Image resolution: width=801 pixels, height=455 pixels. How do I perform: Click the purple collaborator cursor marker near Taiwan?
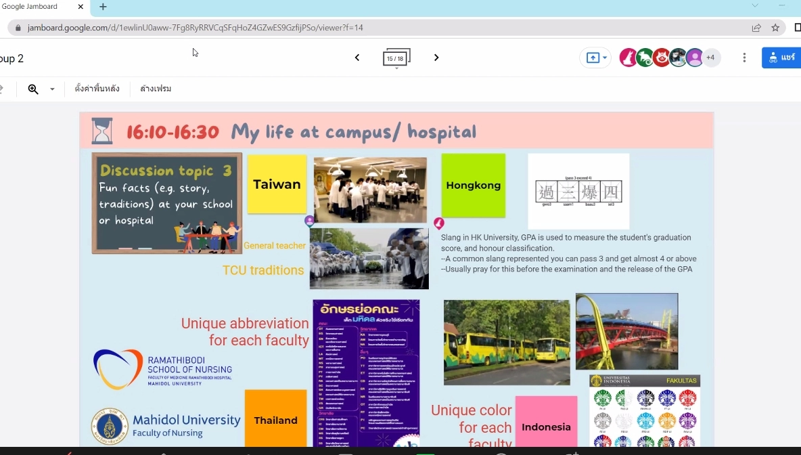(x=309, y=221)
